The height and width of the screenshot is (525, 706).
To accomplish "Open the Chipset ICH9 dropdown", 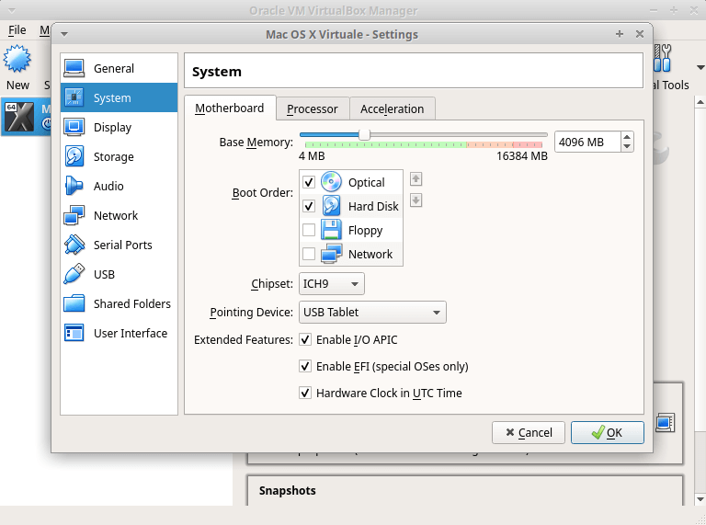I will click(332, 284).
